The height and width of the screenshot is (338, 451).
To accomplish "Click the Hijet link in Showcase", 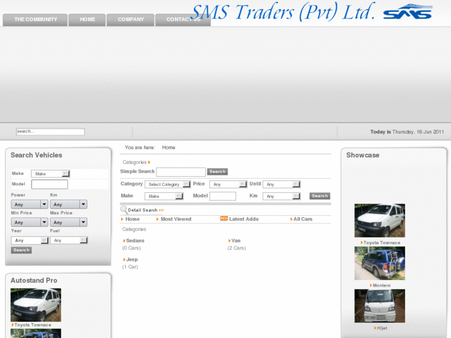I will click(382, 328).
